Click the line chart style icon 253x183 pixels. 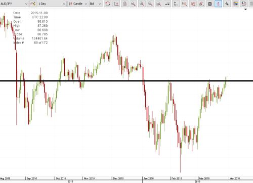click(33, 4)
